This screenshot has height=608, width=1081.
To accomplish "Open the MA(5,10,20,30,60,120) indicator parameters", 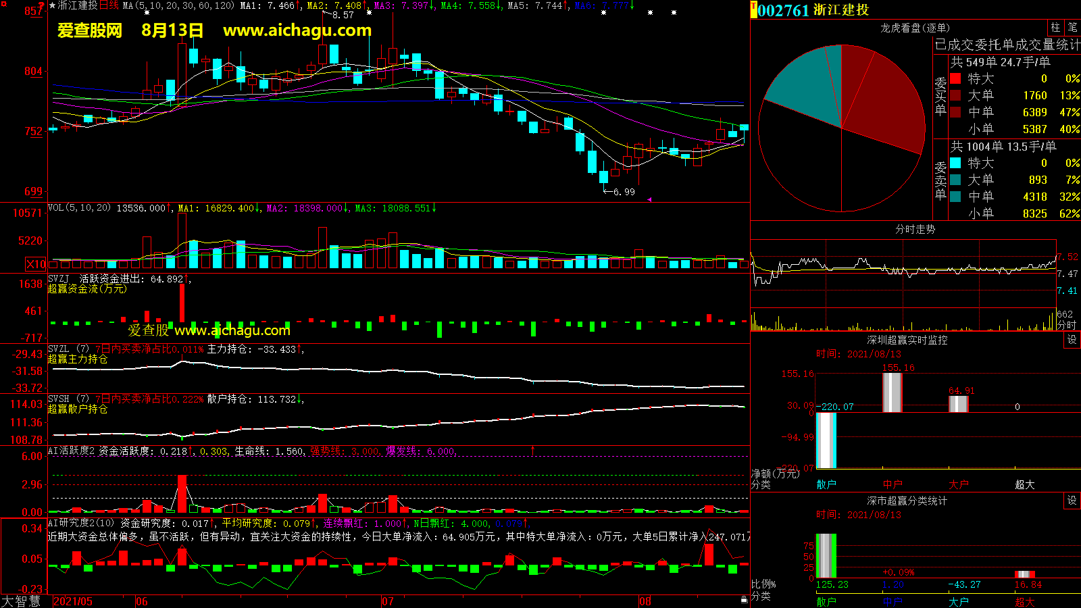I will [x=178, y=5].
